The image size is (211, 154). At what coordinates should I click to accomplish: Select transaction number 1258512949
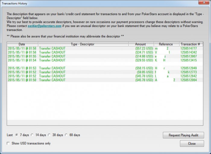[x=188, y=68]
